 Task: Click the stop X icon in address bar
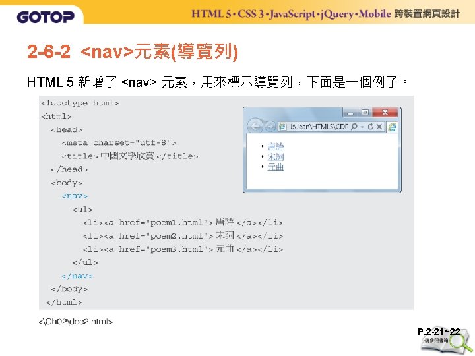point(379,127)
